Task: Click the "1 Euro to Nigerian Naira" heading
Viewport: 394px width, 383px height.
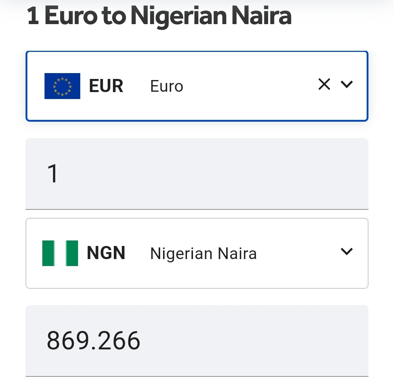Action: pyautogui.click(x=159, y=16)
